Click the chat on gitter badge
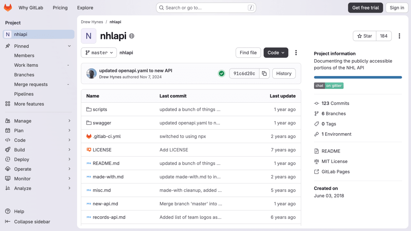 (x=329, y=86)
